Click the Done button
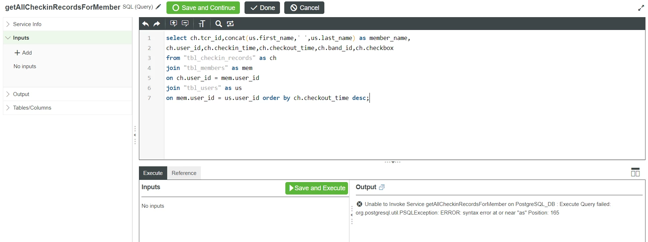The height and width of the screenshot is (242, 648). click(262, 8)
